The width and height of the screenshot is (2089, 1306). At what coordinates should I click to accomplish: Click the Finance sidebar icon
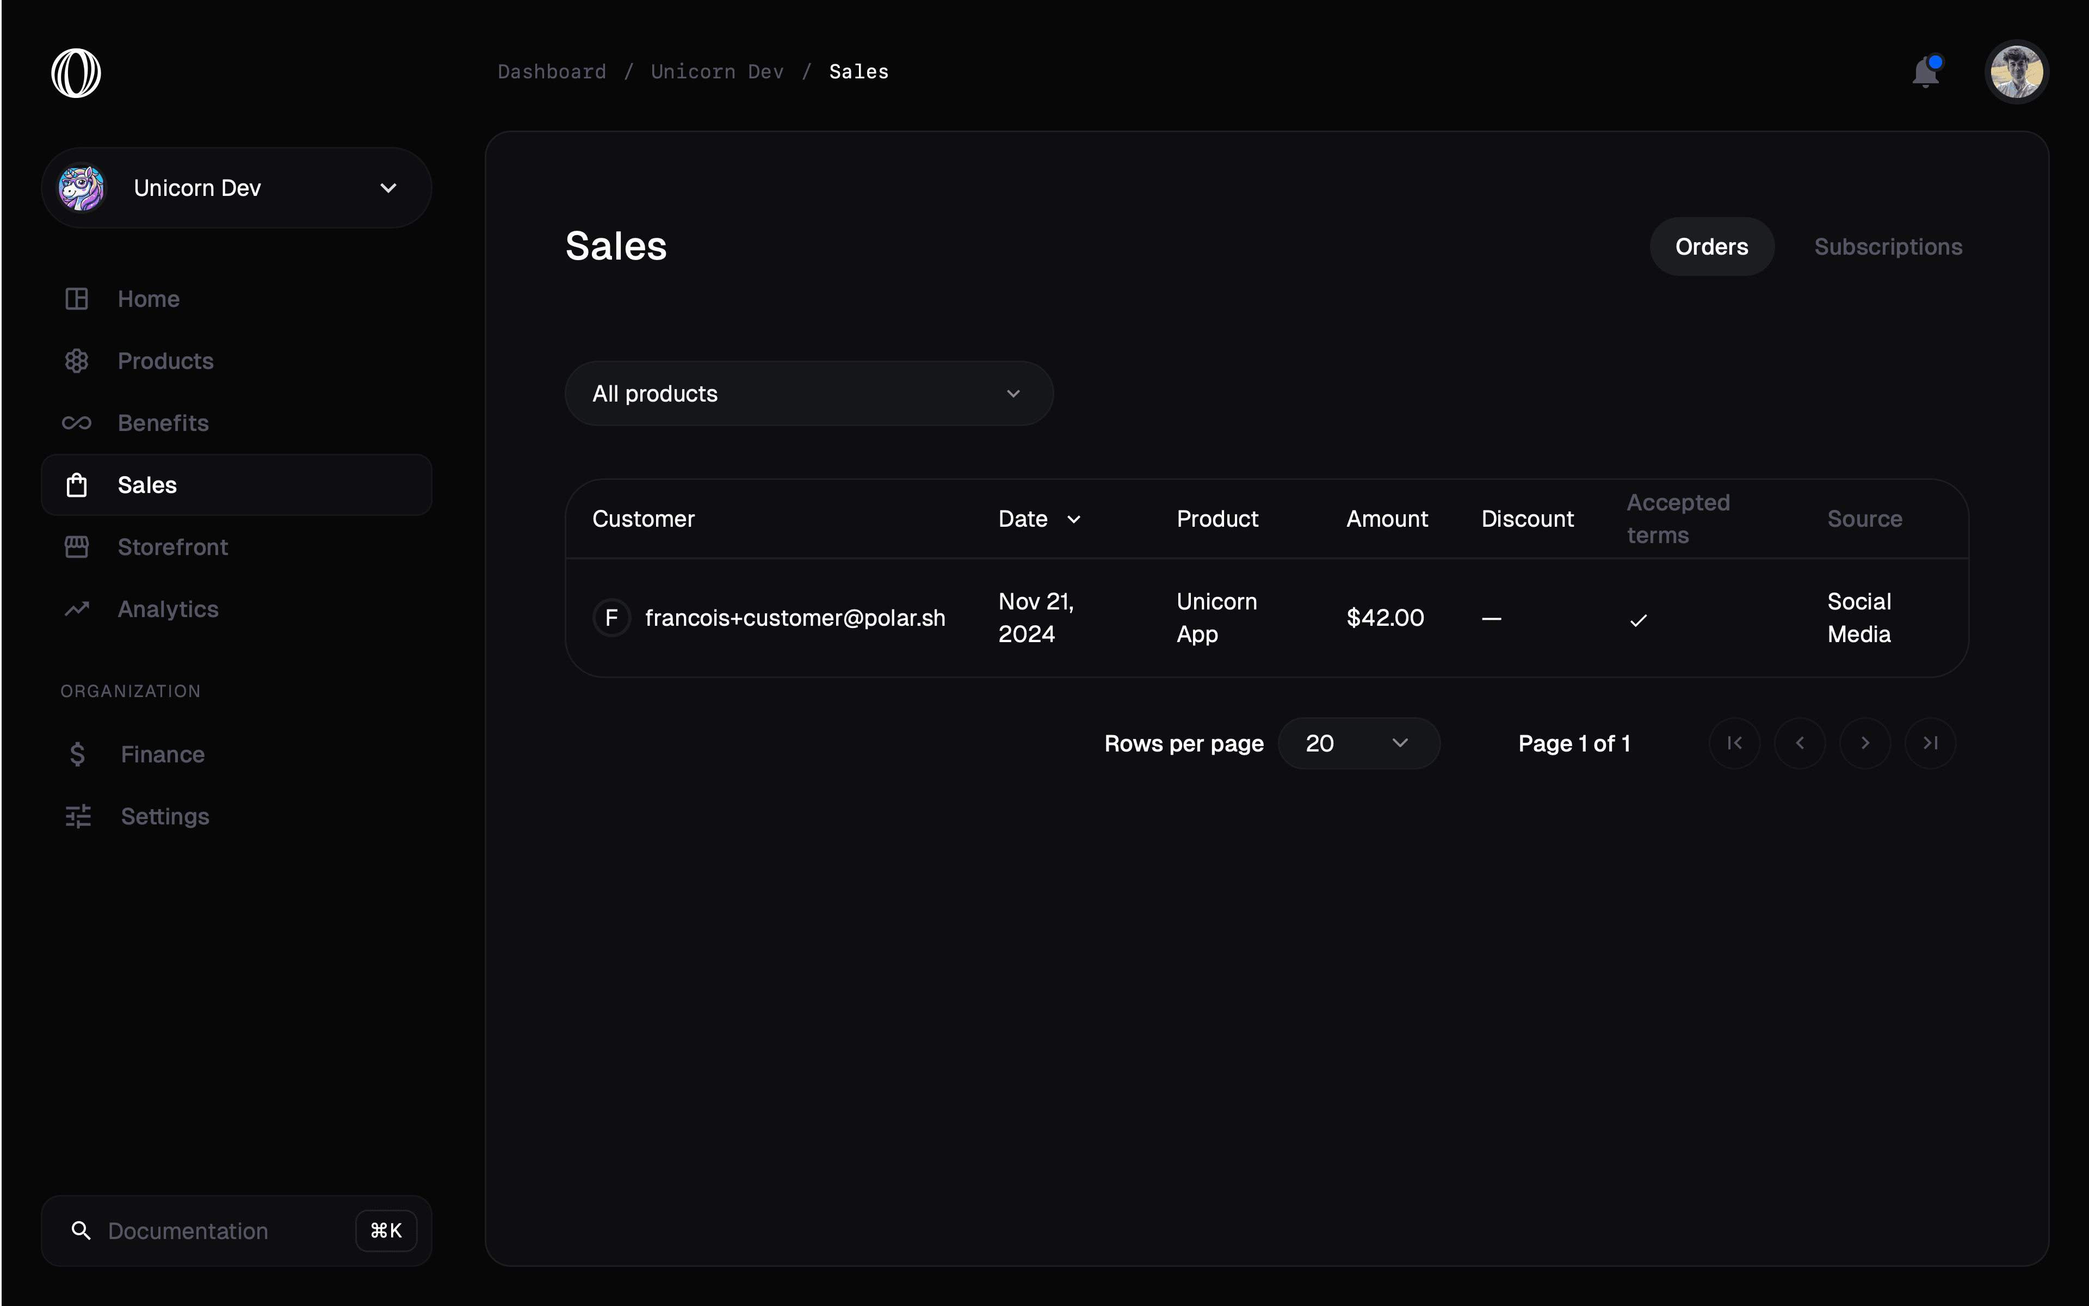(x=77, y=752)
